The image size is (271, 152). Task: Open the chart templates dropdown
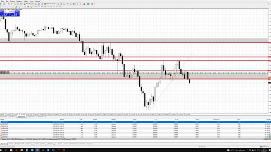point(92,4)
